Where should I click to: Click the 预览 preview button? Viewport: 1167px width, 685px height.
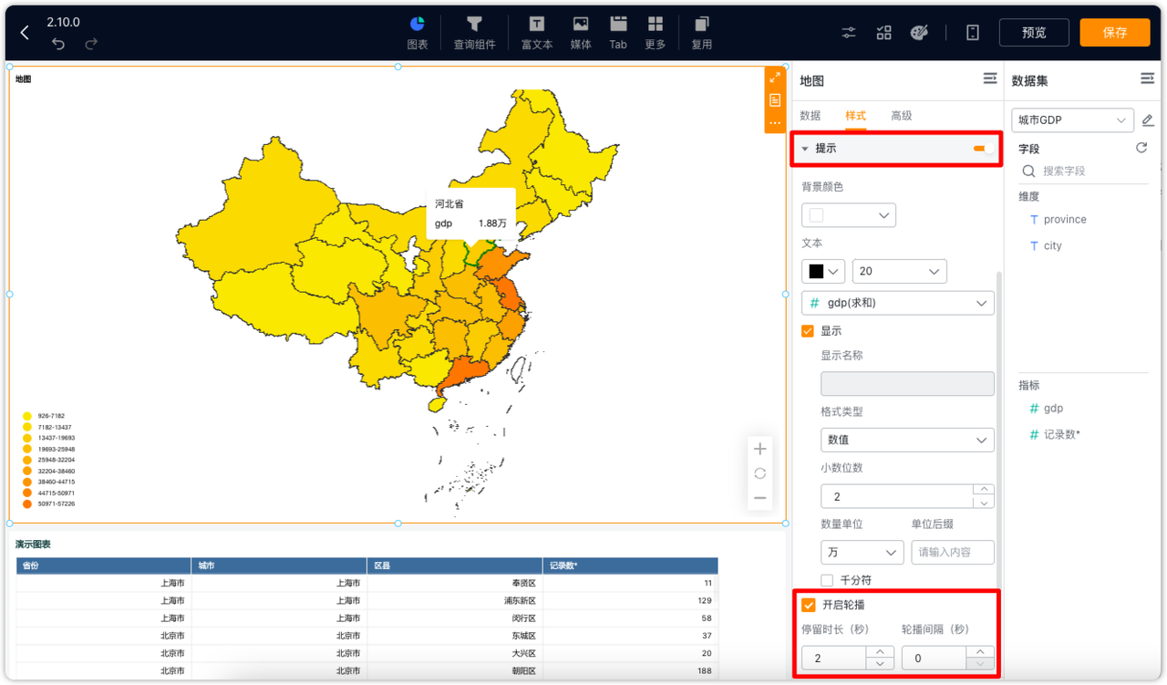1034,32
